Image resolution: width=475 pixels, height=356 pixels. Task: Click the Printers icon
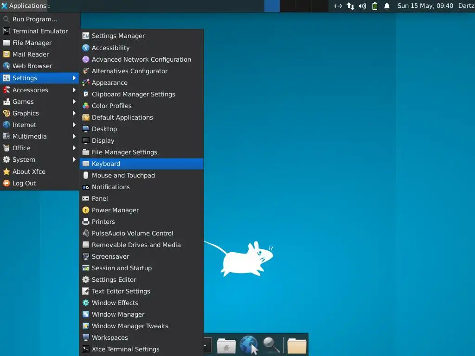86,222
